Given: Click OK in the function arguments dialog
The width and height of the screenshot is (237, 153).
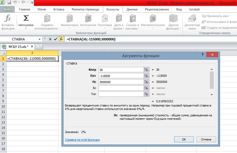Looking at the screenshot, I should [x=184, y=139].
